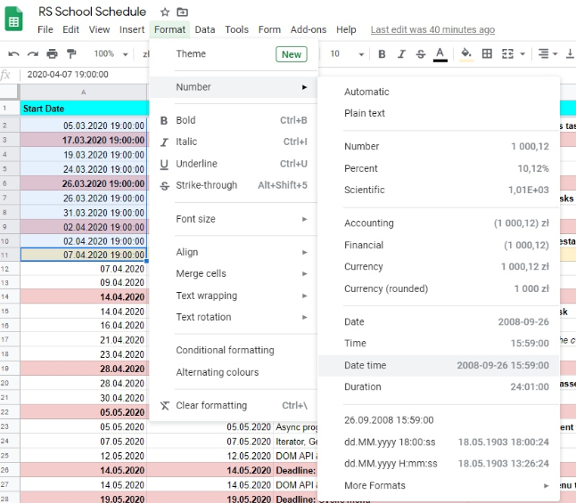Image resolution: width=576 pixels, height=503 pixels.
Task: Choose Clear formatting
Action: (x=234, y=405)
